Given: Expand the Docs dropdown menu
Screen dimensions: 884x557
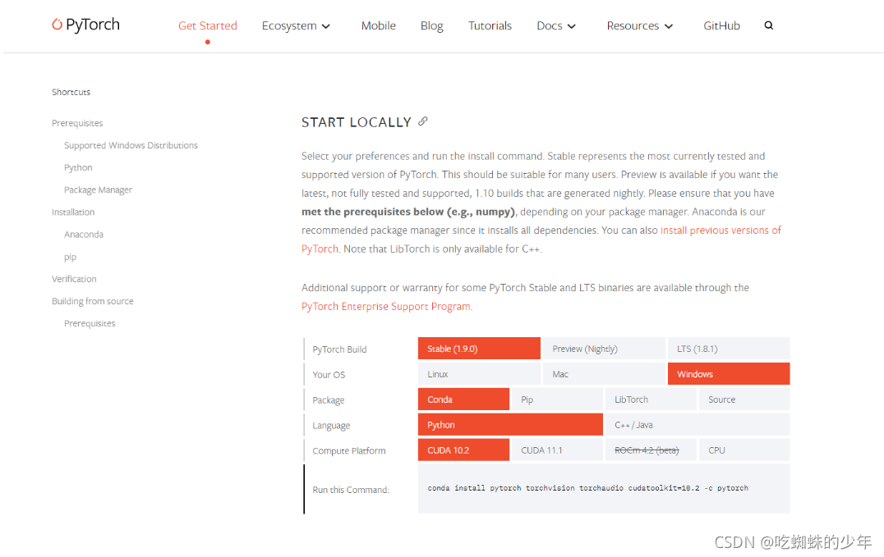Looking at the screenshot, I should [556, 26].
